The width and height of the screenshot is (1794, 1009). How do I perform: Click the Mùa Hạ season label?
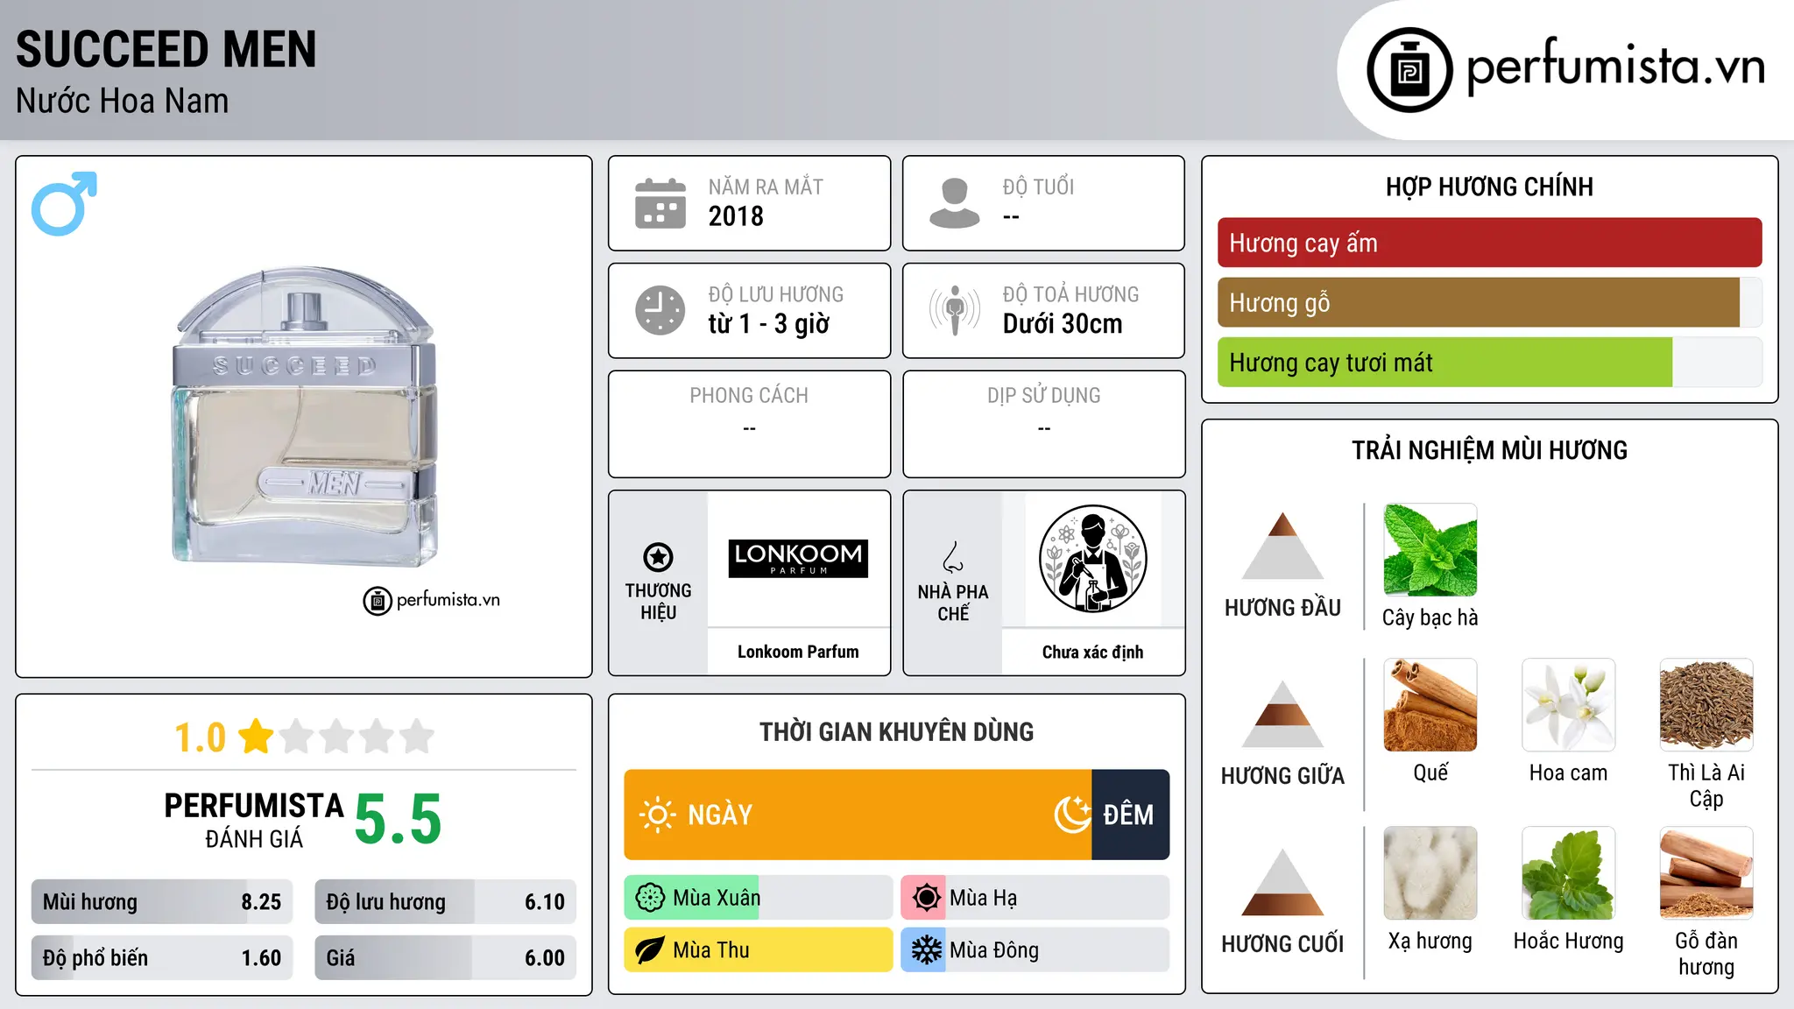coord(983,898)
